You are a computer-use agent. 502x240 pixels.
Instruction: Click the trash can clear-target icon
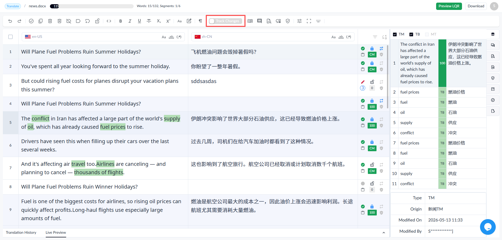click(x=50, y=21)
